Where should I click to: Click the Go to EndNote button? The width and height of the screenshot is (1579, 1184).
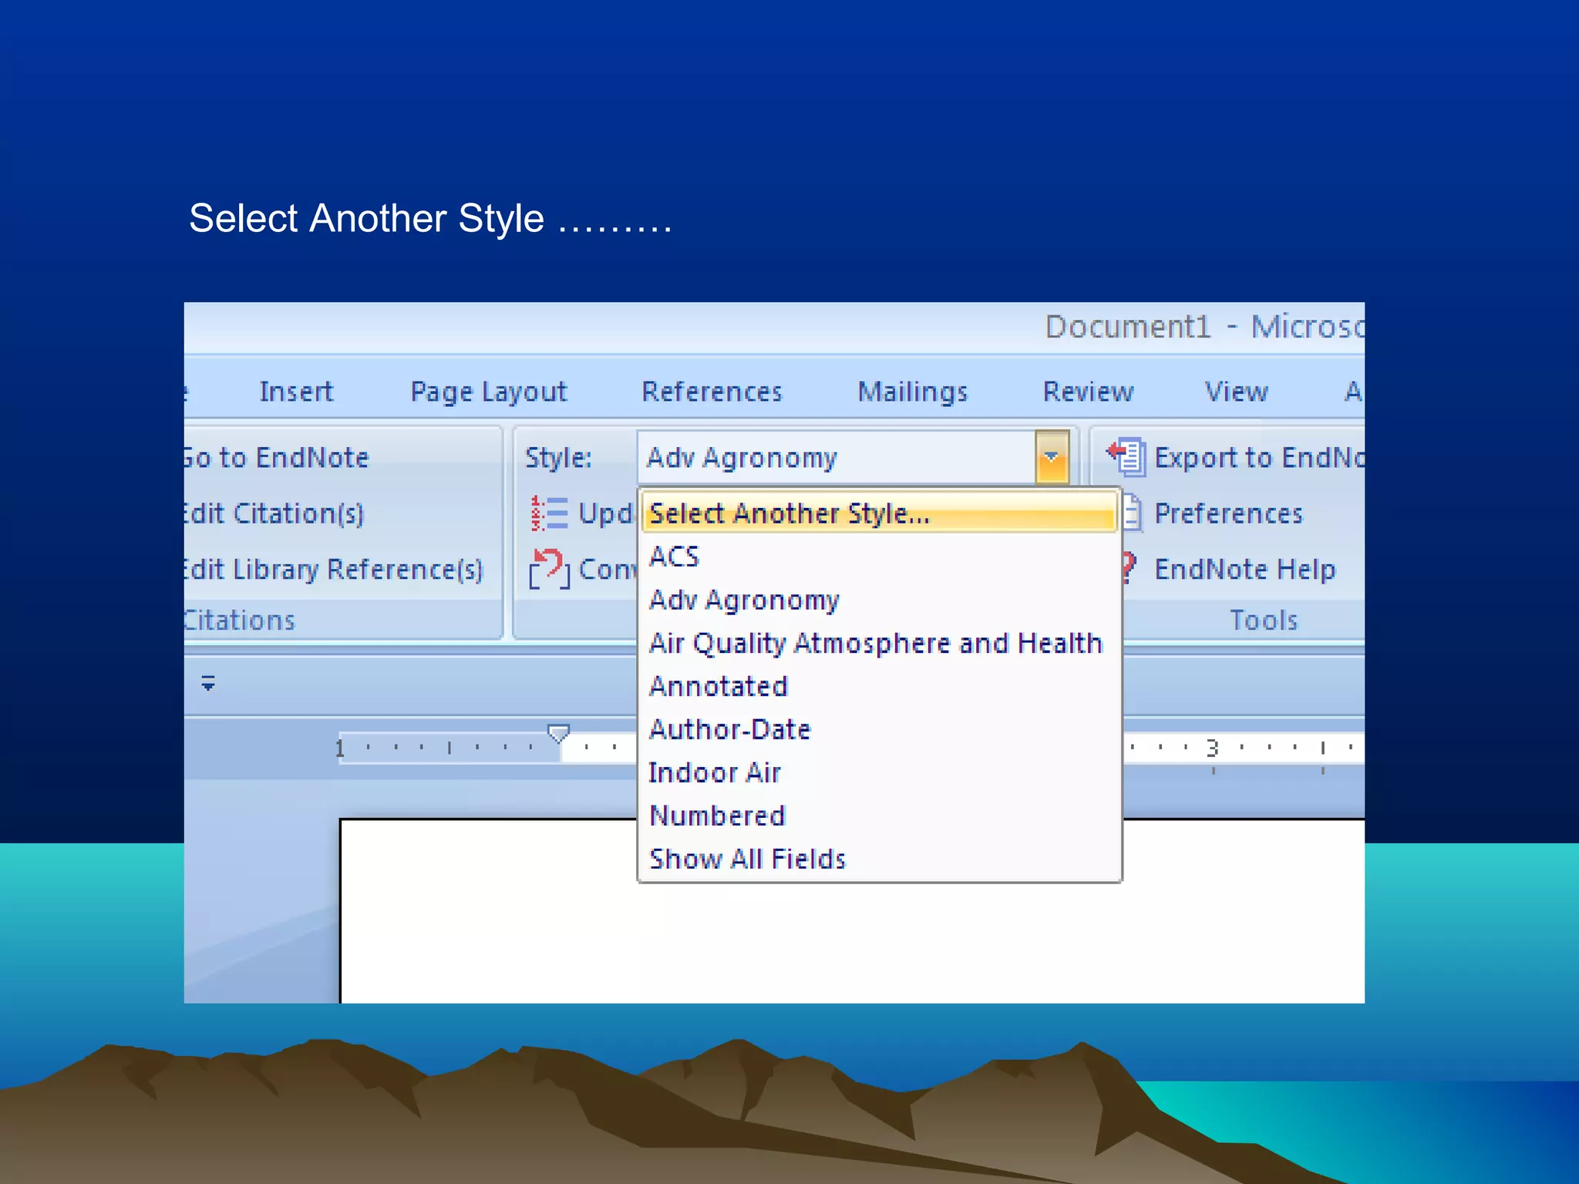pos(278,458)
